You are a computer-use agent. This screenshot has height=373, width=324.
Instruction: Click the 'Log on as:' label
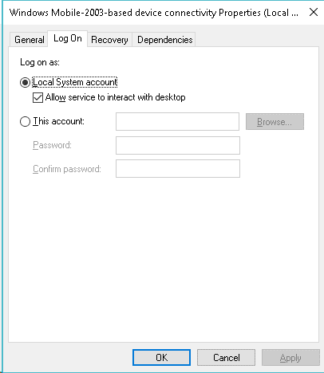coord(40,62)
